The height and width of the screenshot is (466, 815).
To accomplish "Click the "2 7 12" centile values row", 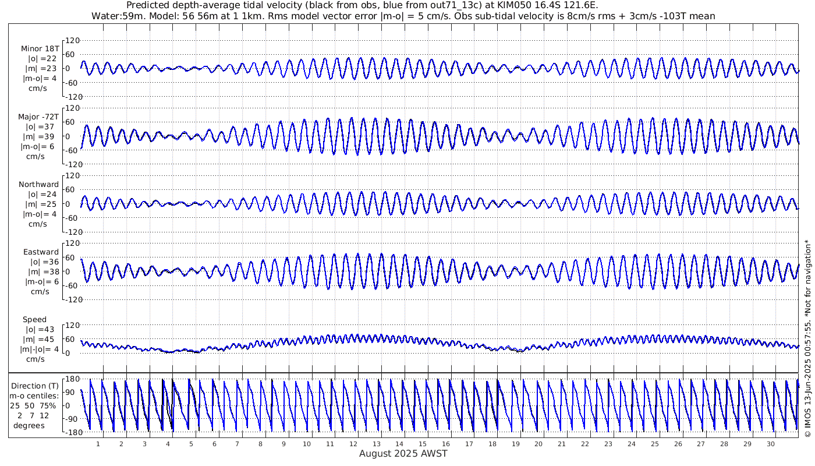I will click(x=33, y=415).
